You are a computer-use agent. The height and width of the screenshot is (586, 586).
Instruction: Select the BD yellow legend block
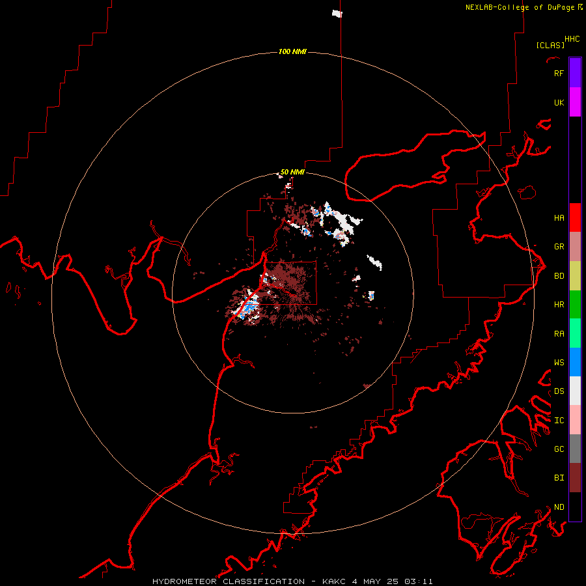tap(575, 276)
